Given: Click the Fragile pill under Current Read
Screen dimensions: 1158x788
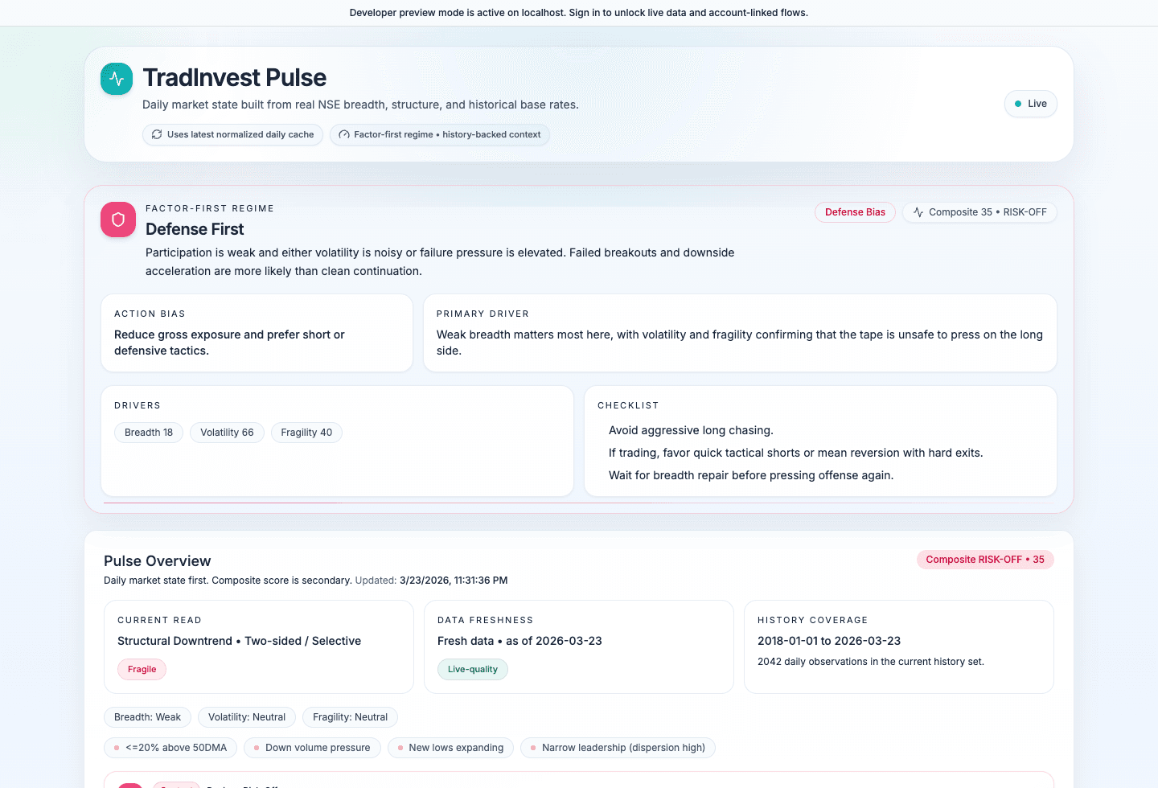Looking at the screenshot, I should point(142,669).
